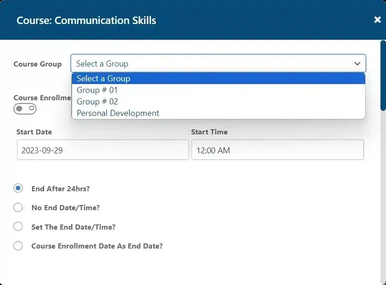The image size is (386, 285).
Task: Click the "Start Date" label
Action: (34, 132)
